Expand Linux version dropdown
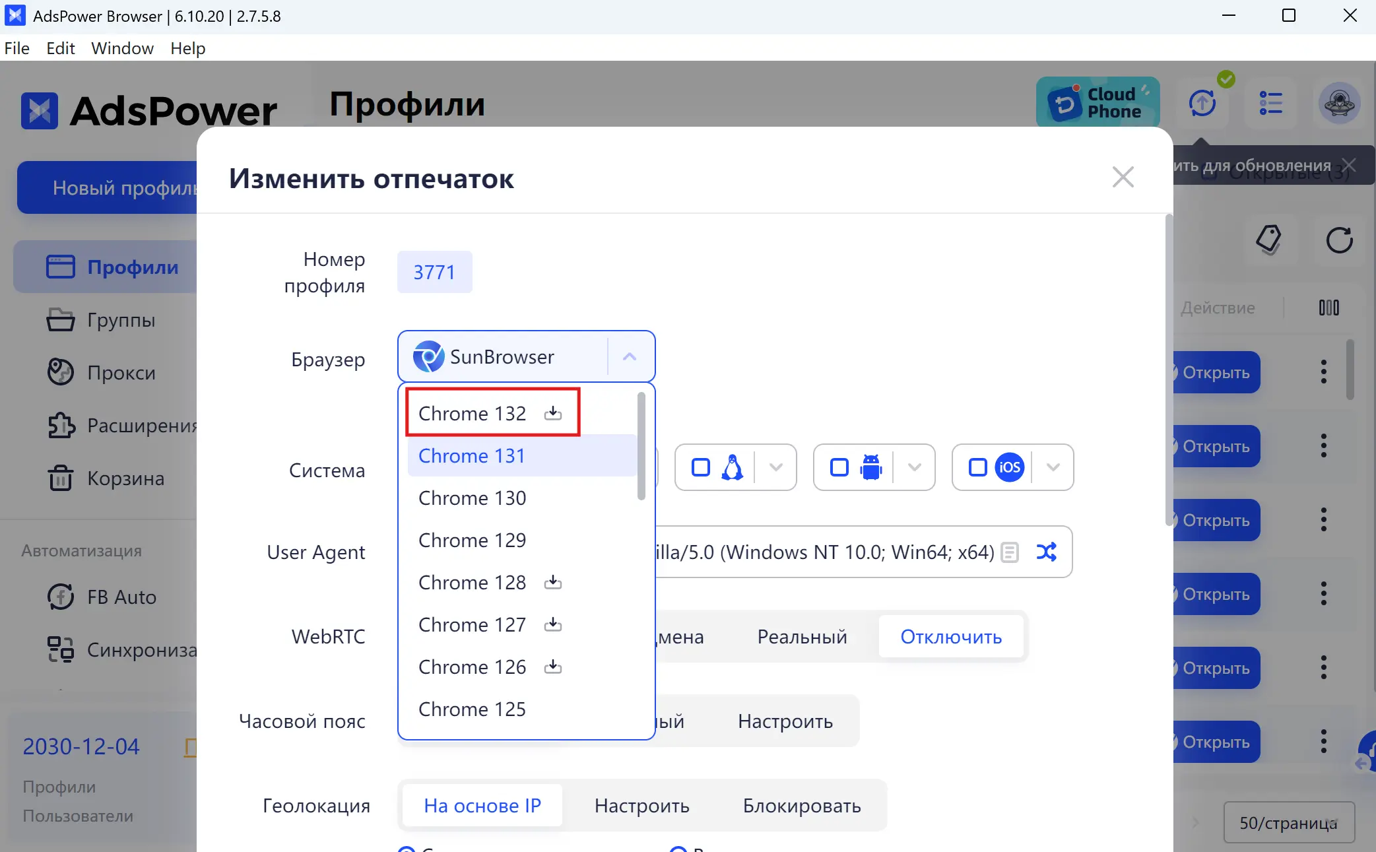 click(x=776, y=467)
